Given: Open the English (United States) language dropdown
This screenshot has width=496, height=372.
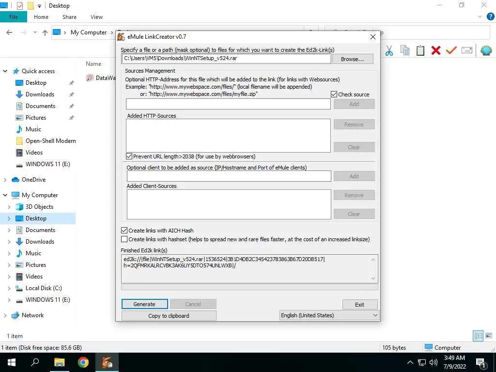Looking at the screenshot, I should [329, 315].
